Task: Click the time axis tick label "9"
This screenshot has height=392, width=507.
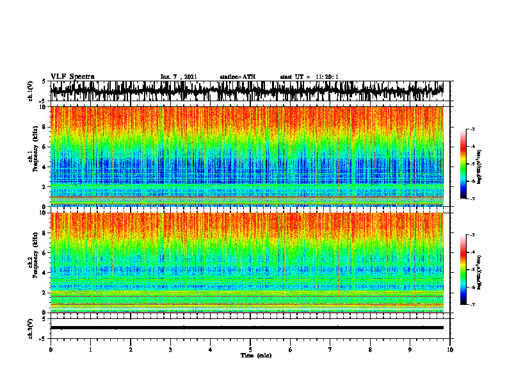Action: click(410, 350)
